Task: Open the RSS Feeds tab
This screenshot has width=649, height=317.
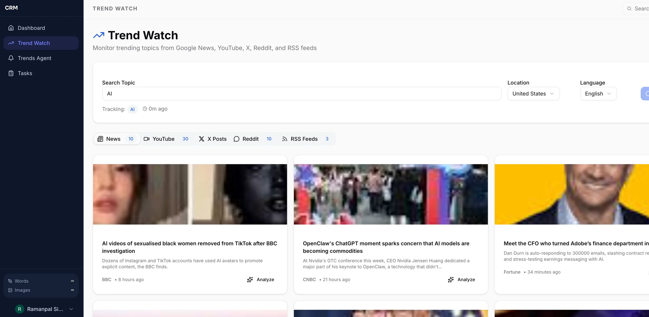Action: 305,139
